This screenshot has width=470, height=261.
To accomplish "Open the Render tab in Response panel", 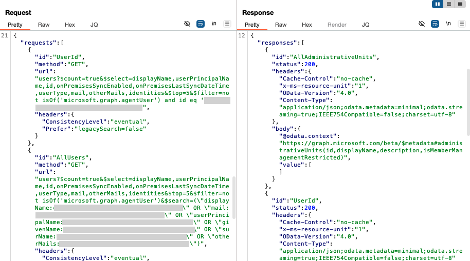I will (337, 25).
